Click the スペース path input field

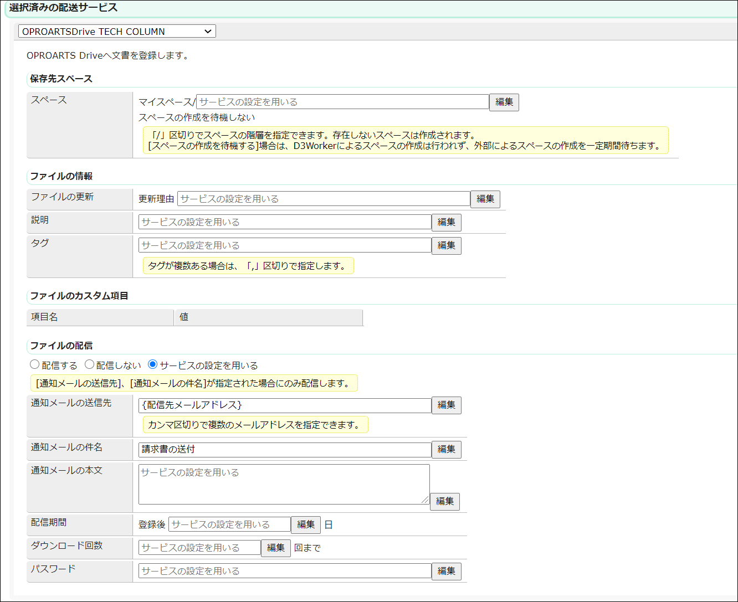coord(342,102)
